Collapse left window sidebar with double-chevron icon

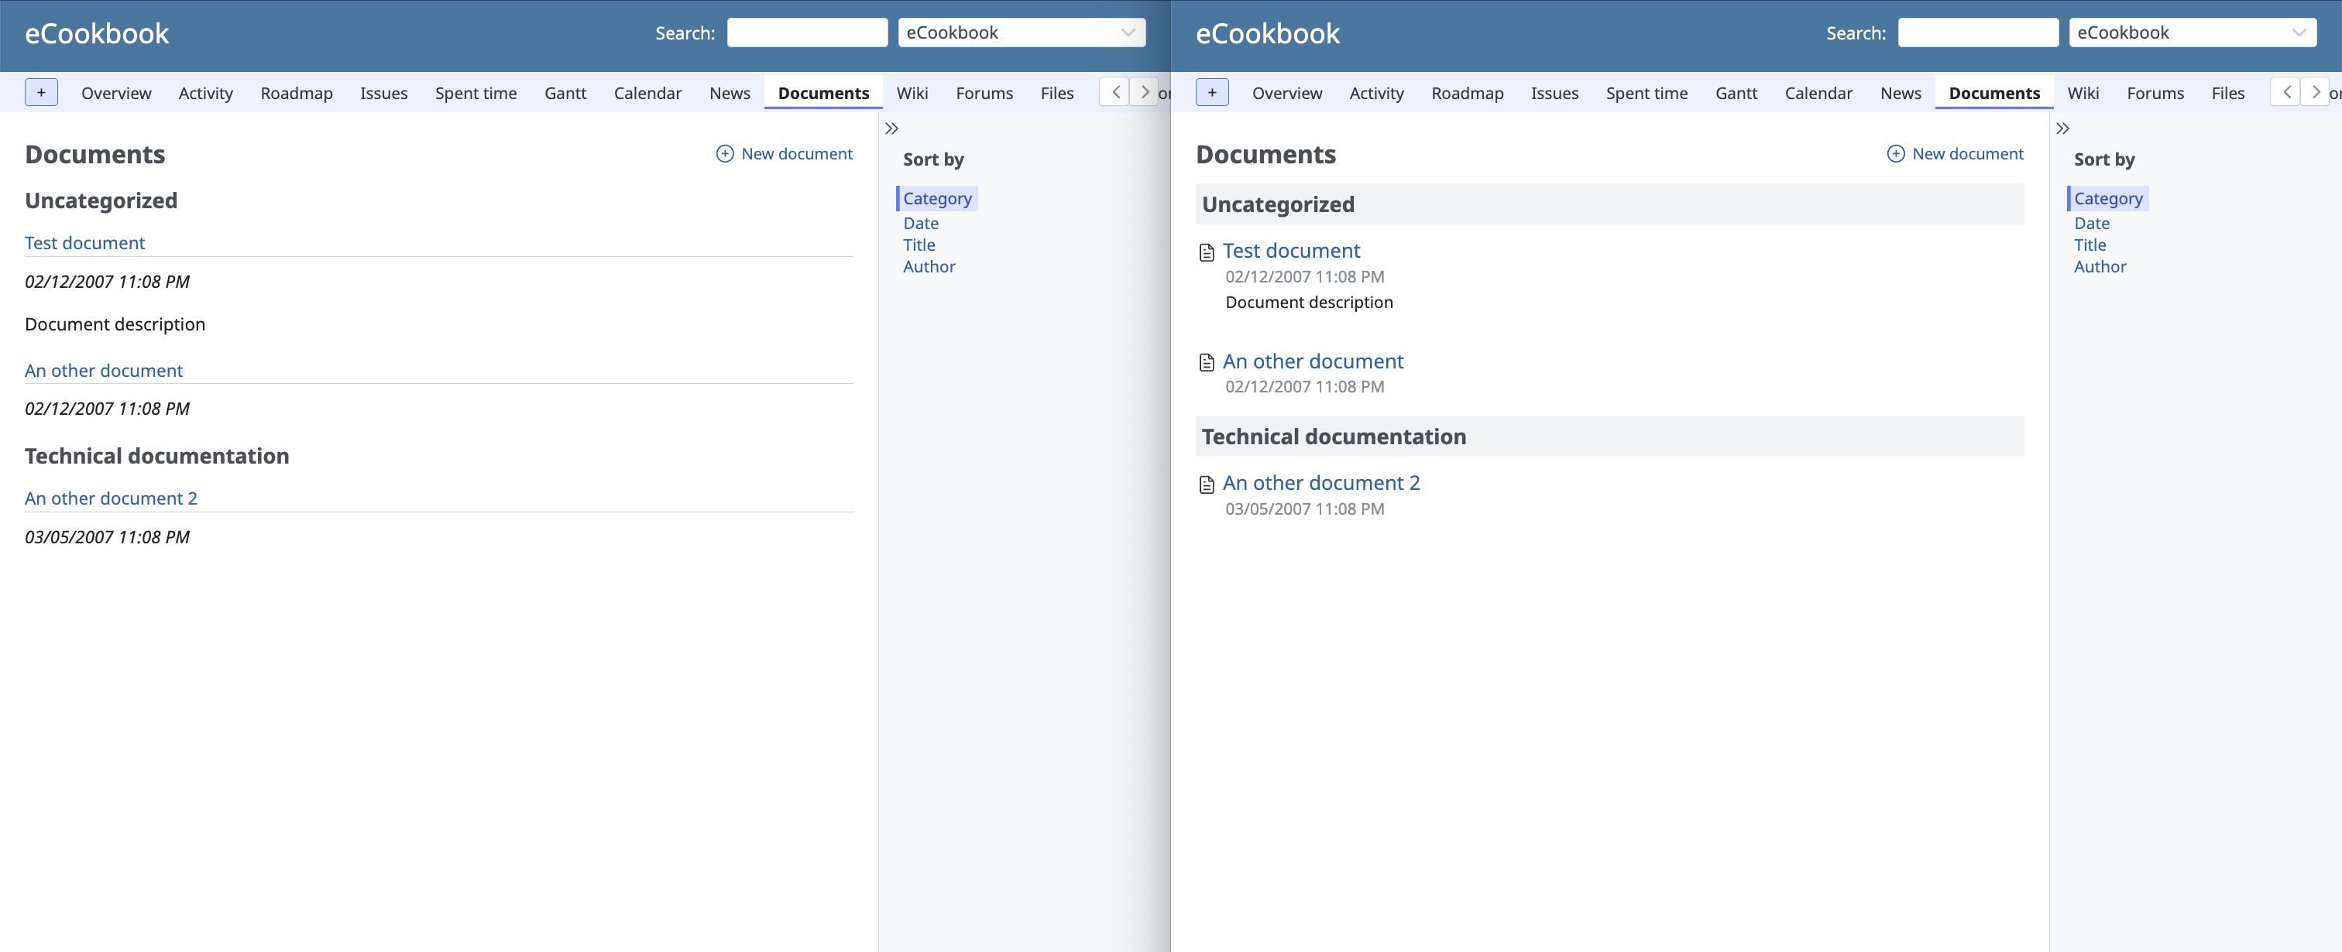892,128
